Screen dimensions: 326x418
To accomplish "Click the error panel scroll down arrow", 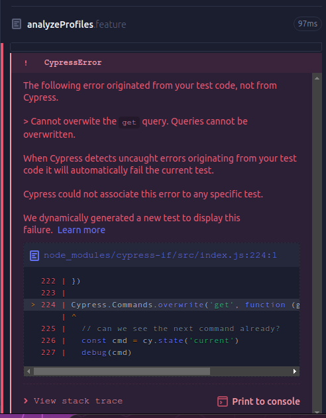I will (x=317, y=413).
